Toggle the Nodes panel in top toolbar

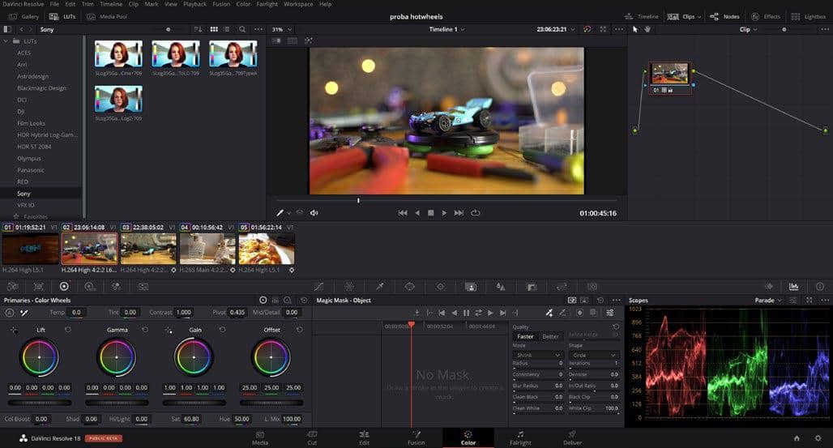click(724, 16)
